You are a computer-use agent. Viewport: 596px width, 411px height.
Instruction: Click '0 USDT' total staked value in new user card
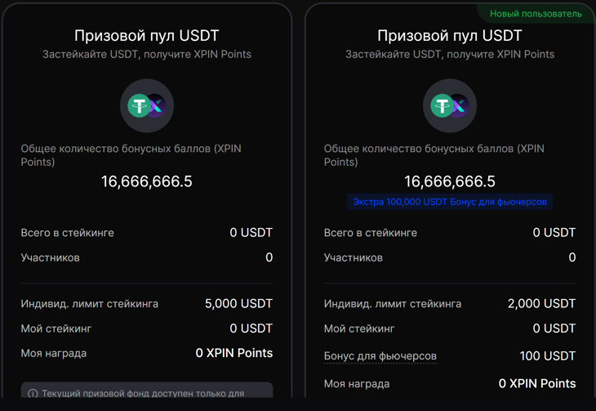click(x=554, y=233)
